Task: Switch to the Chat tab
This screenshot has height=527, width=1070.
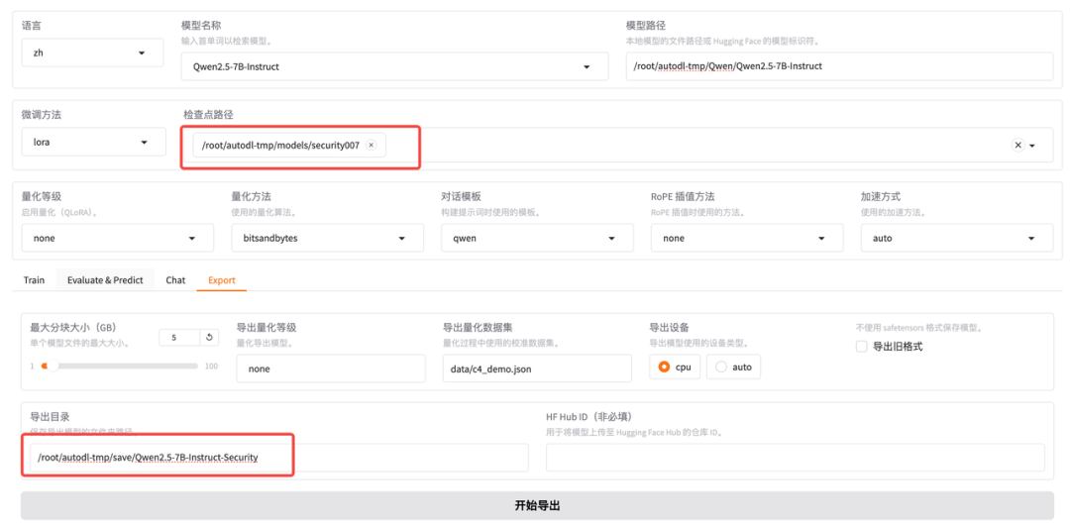Action: point(175,280)
